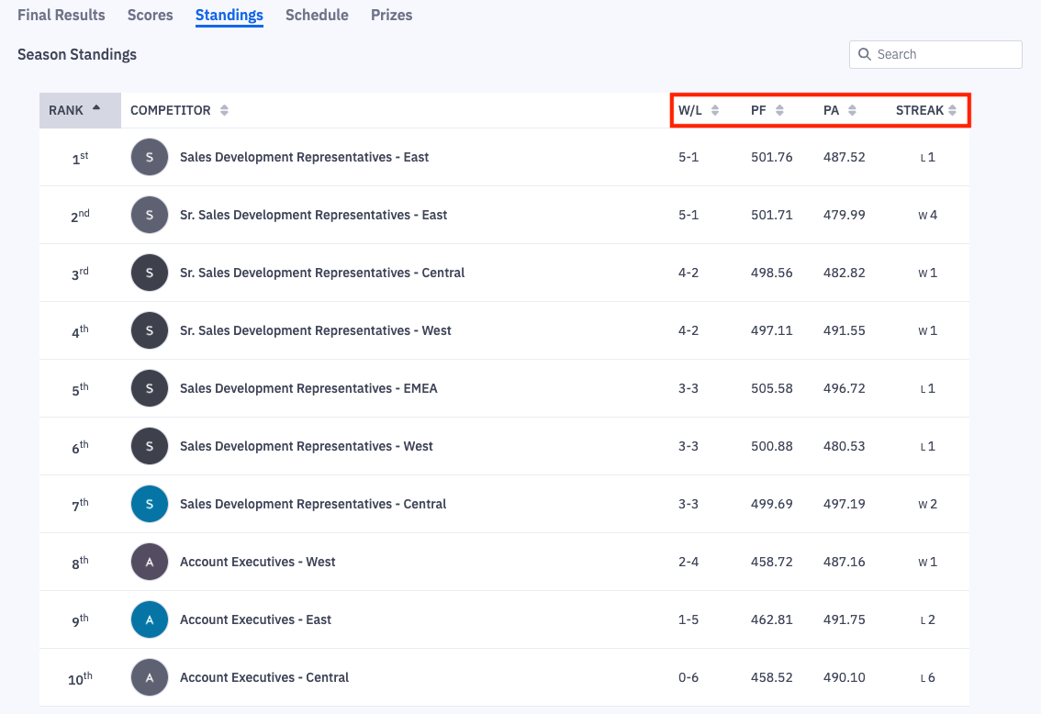Sort by Competitor column sort arrows

click(x=224, y=110)
